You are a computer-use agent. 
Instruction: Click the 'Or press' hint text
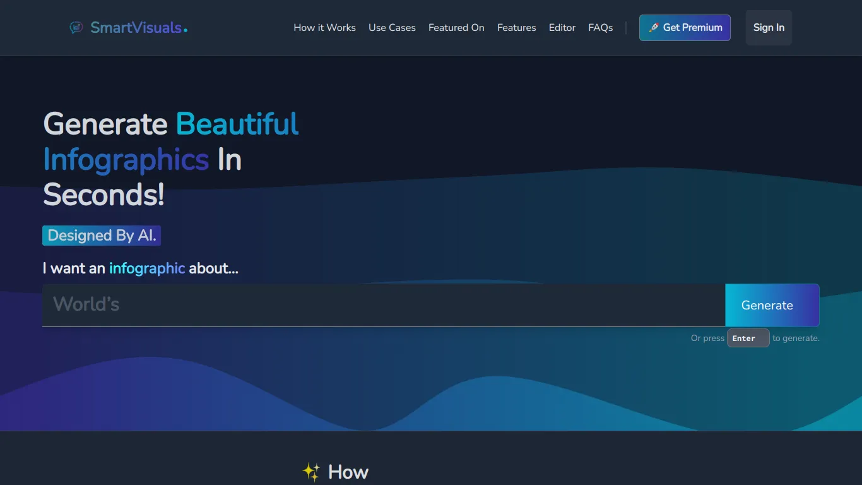(707, 338)
